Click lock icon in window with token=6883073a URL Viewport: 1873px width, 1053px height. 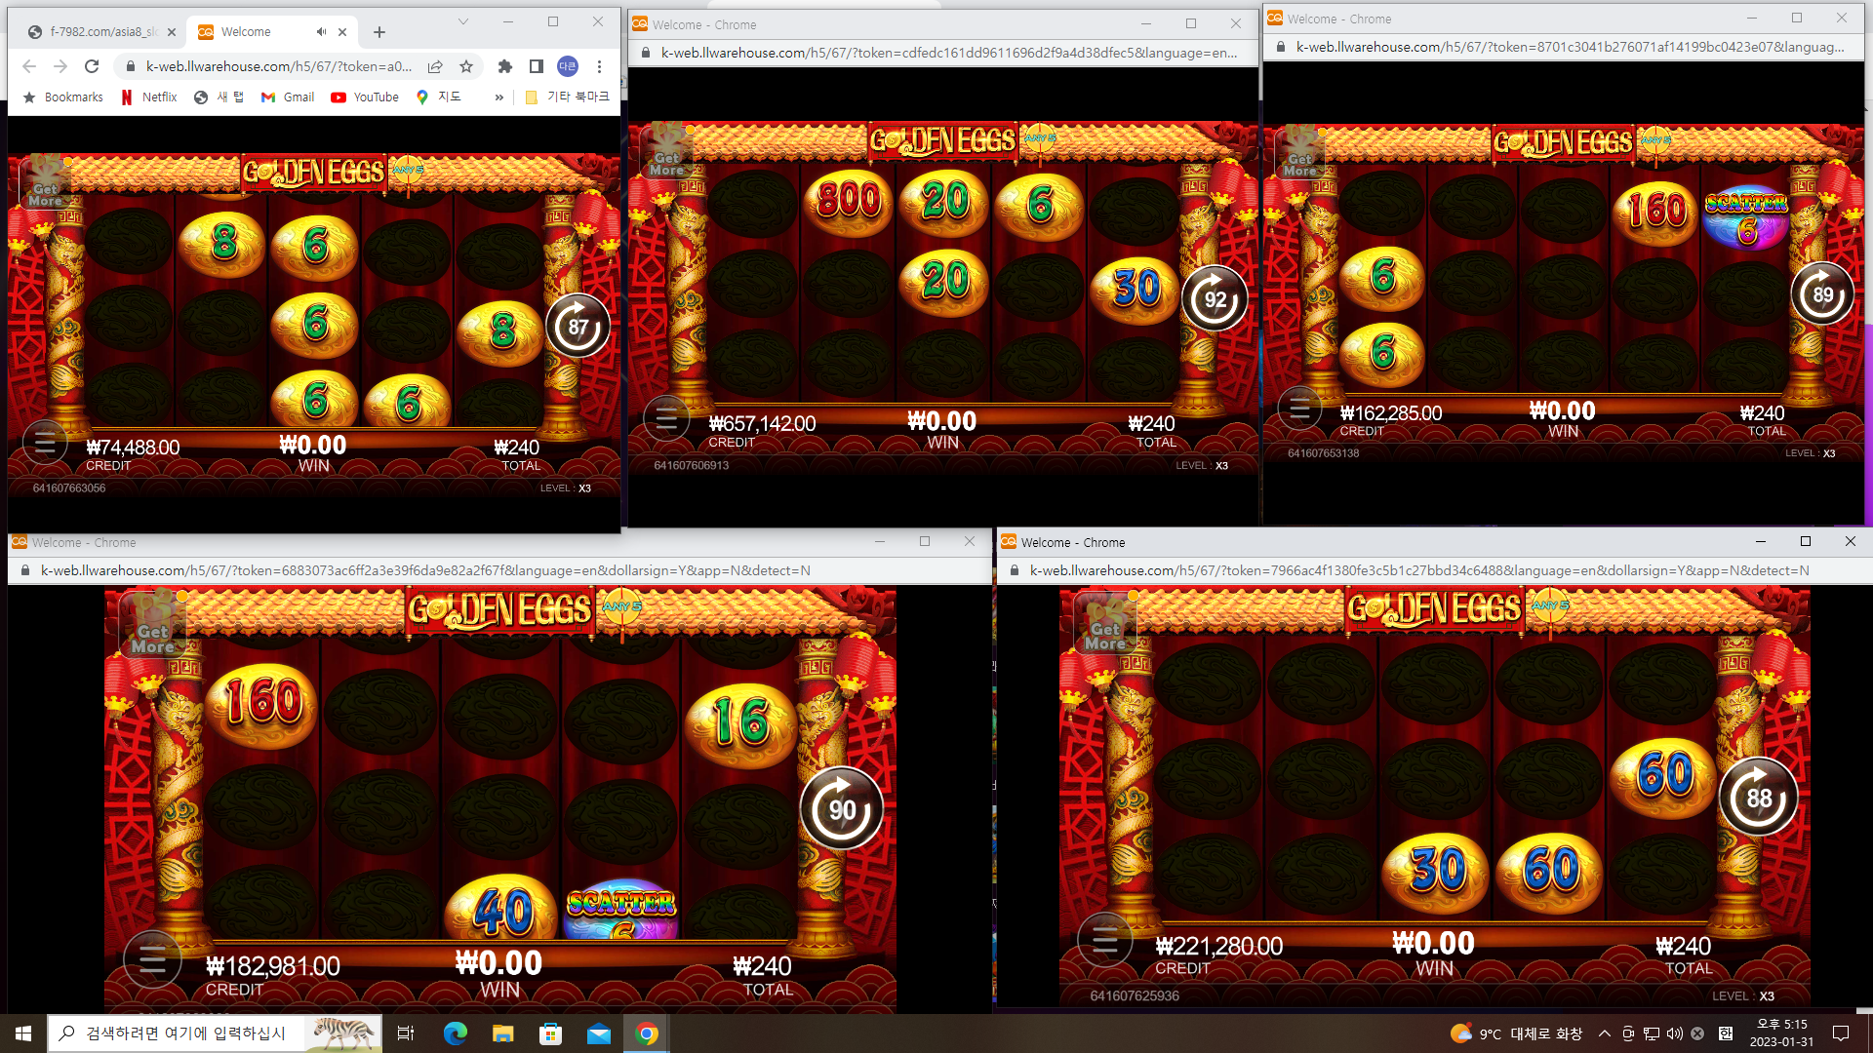(25, 570)
